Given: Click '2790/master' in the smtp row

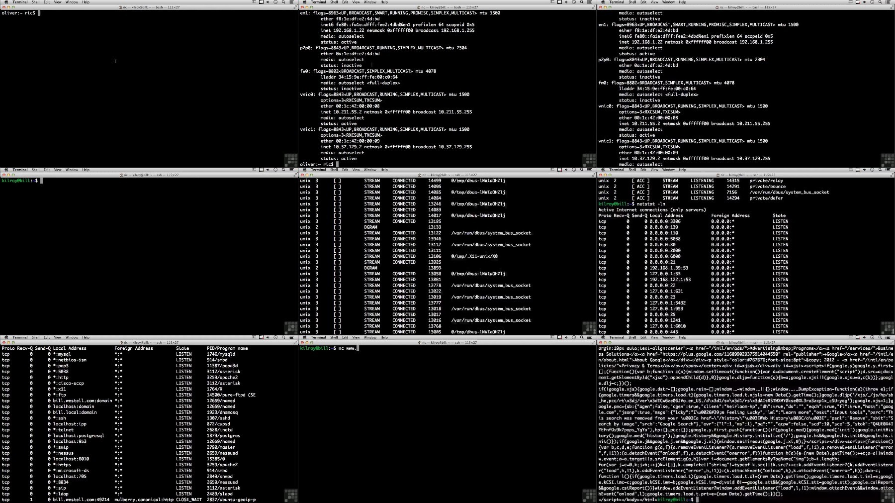Looking at the screenshot, I should (221, 447).
